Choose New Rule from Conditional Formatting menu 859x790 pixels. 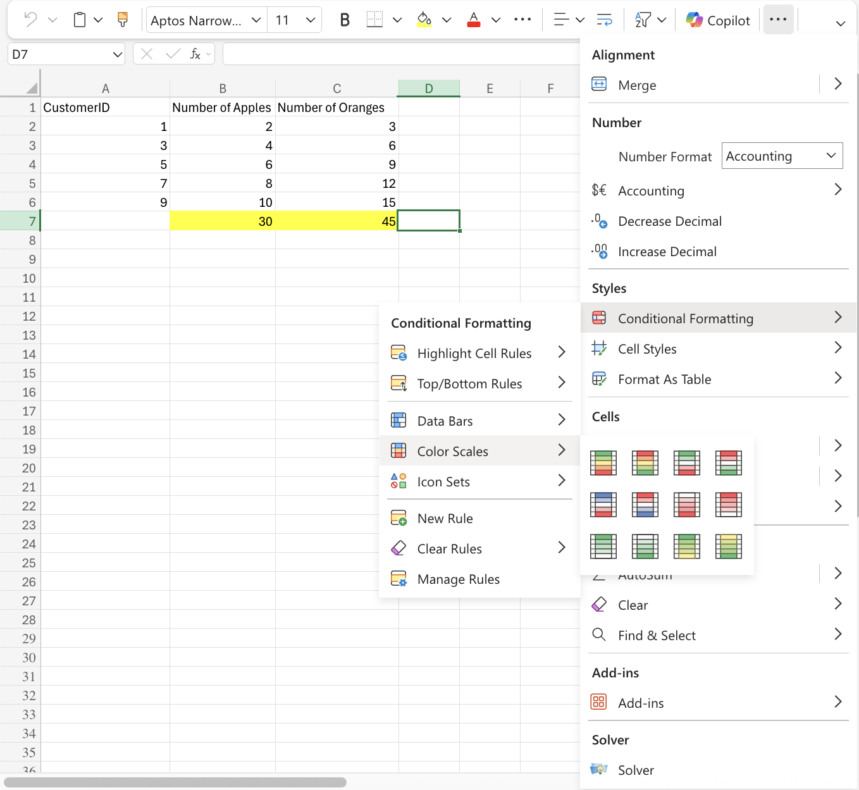coord(445,518)
